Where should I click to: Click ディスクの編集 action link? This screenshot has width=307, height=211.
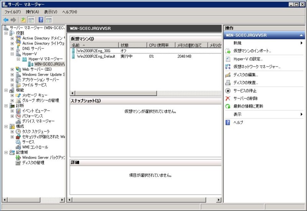[246, 75]
